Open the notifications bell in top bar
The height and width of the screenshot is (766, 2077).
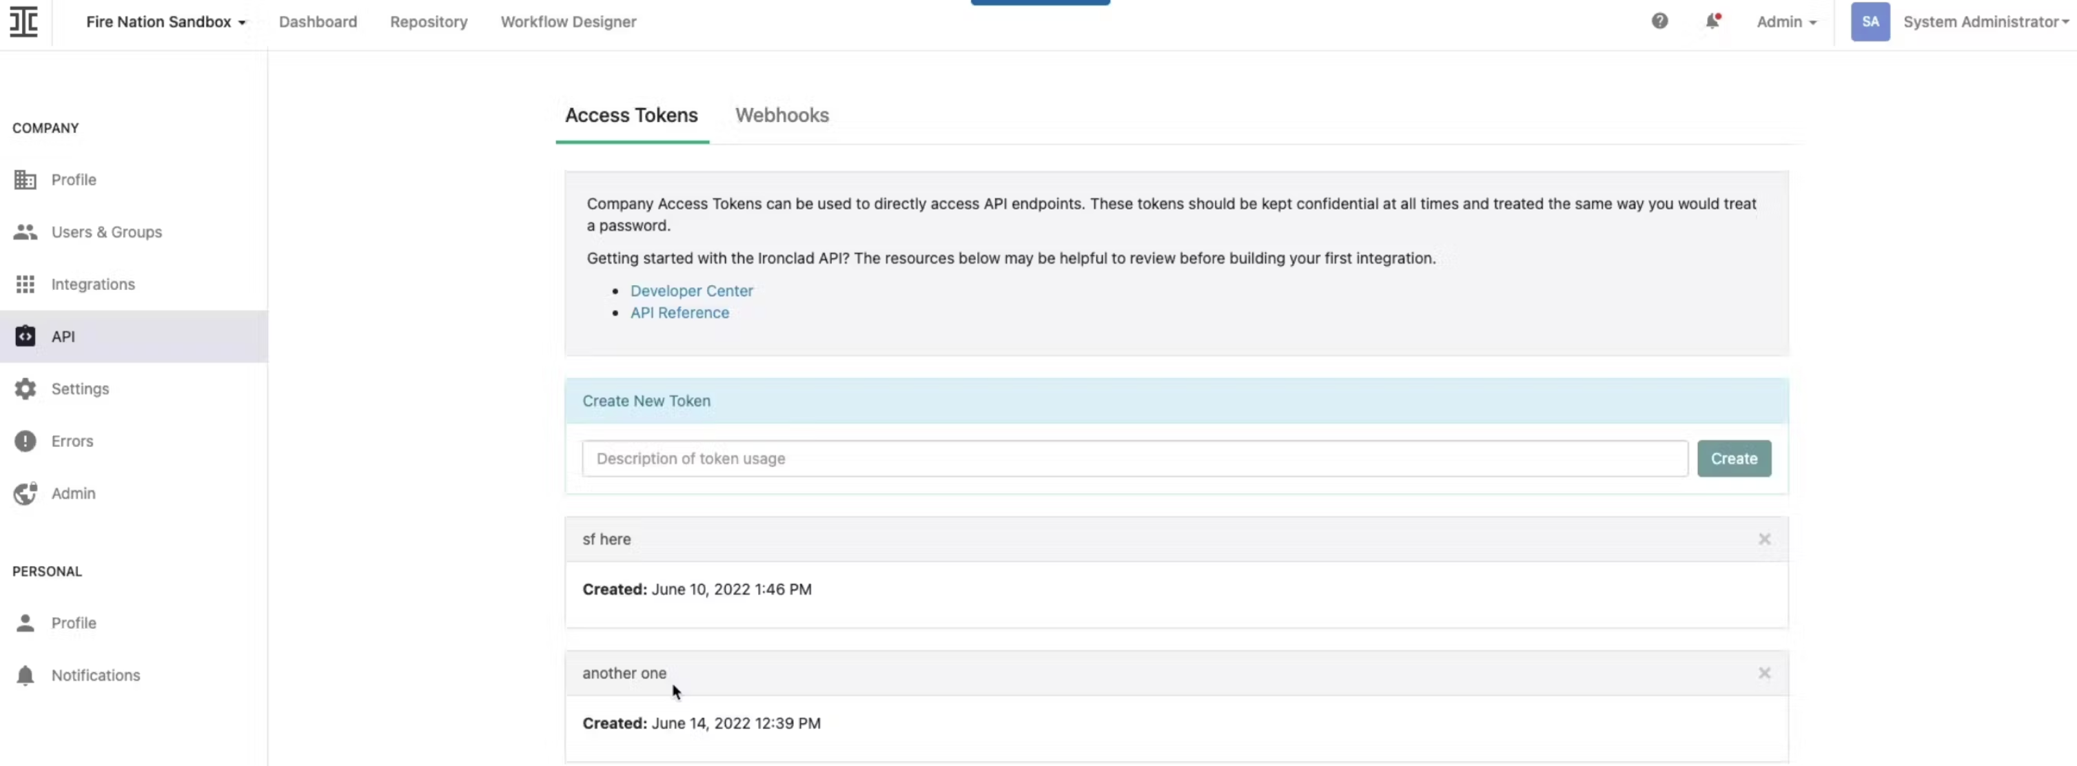pyautogui.click(x=1712, y=21)
